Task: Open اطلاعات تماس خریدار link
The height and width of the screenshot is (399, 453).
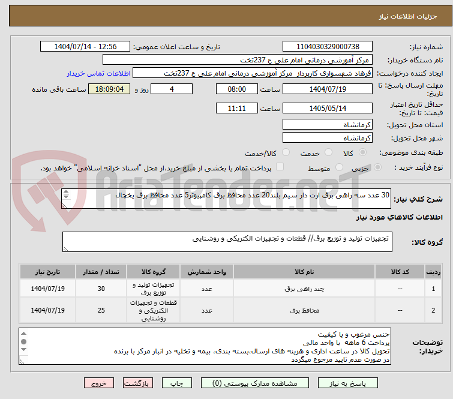Action: point(99,73)
